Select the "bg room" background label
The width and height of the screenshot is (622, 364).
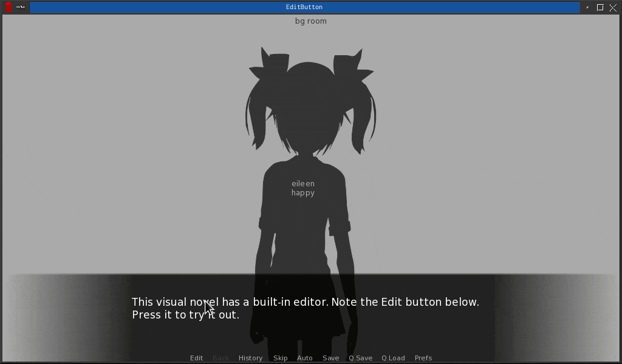pyautogui.click(x=310, y=21)
